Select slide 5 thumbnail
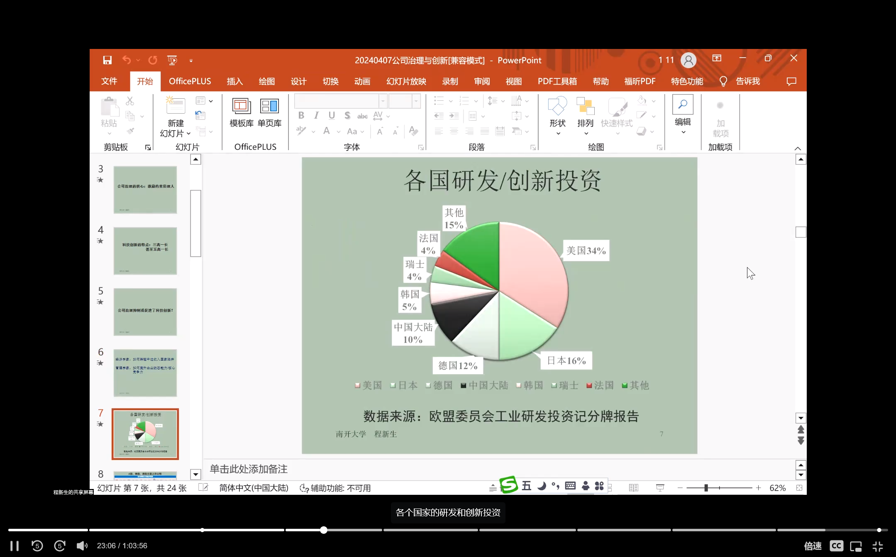This screenshot has height=557, width=896. pos(145,312)
